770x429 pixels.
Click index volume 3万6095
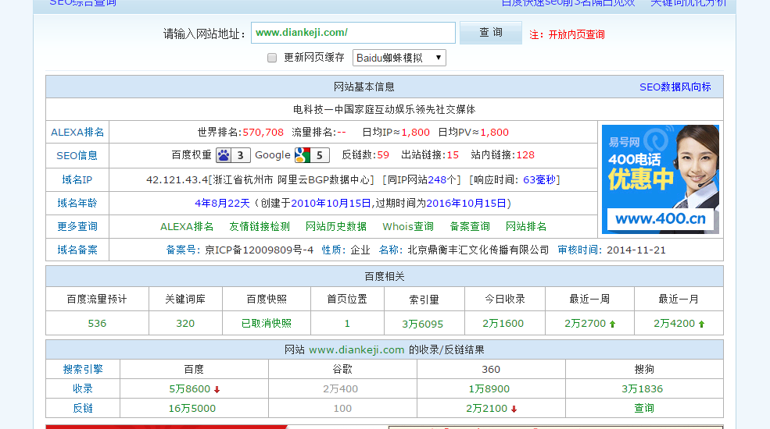423,324
